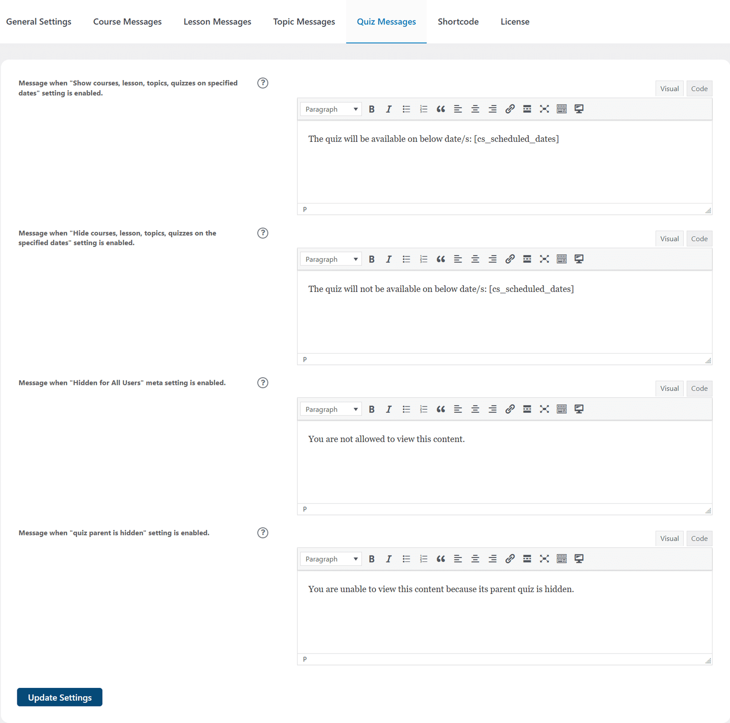Switch to Course Messages tab

(127, 21)
